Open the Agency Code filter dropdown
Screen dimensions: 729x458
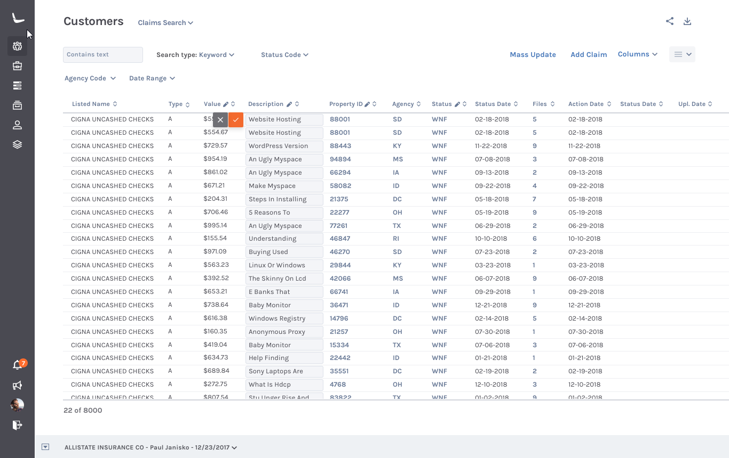click(90, 78)
